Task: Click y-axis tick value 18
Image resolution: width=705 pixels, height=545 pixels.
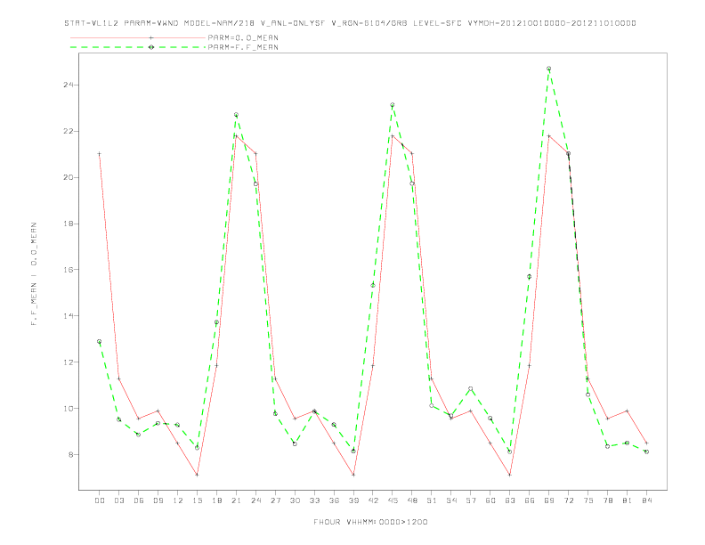Action: click(x=69, y=224)
